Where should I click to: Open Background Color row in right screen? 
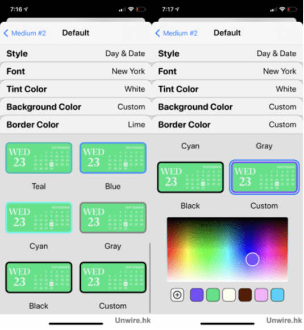[x=227, y=107]
